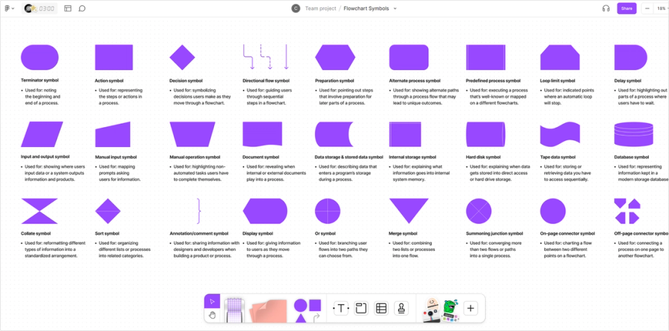Choose the pink sticky note tool
669x331 pixels.
tap(268, 310)
